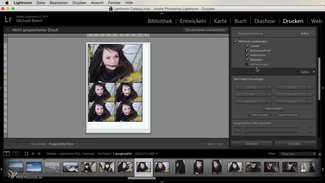Click Druck erstellen und speichern

(x=205, y=30)
